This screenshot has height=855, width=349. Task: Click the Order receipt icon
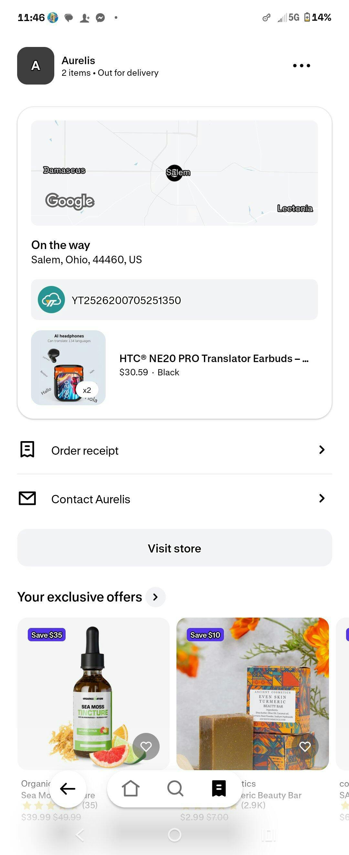pyautogui.click(x=27, y=450)
